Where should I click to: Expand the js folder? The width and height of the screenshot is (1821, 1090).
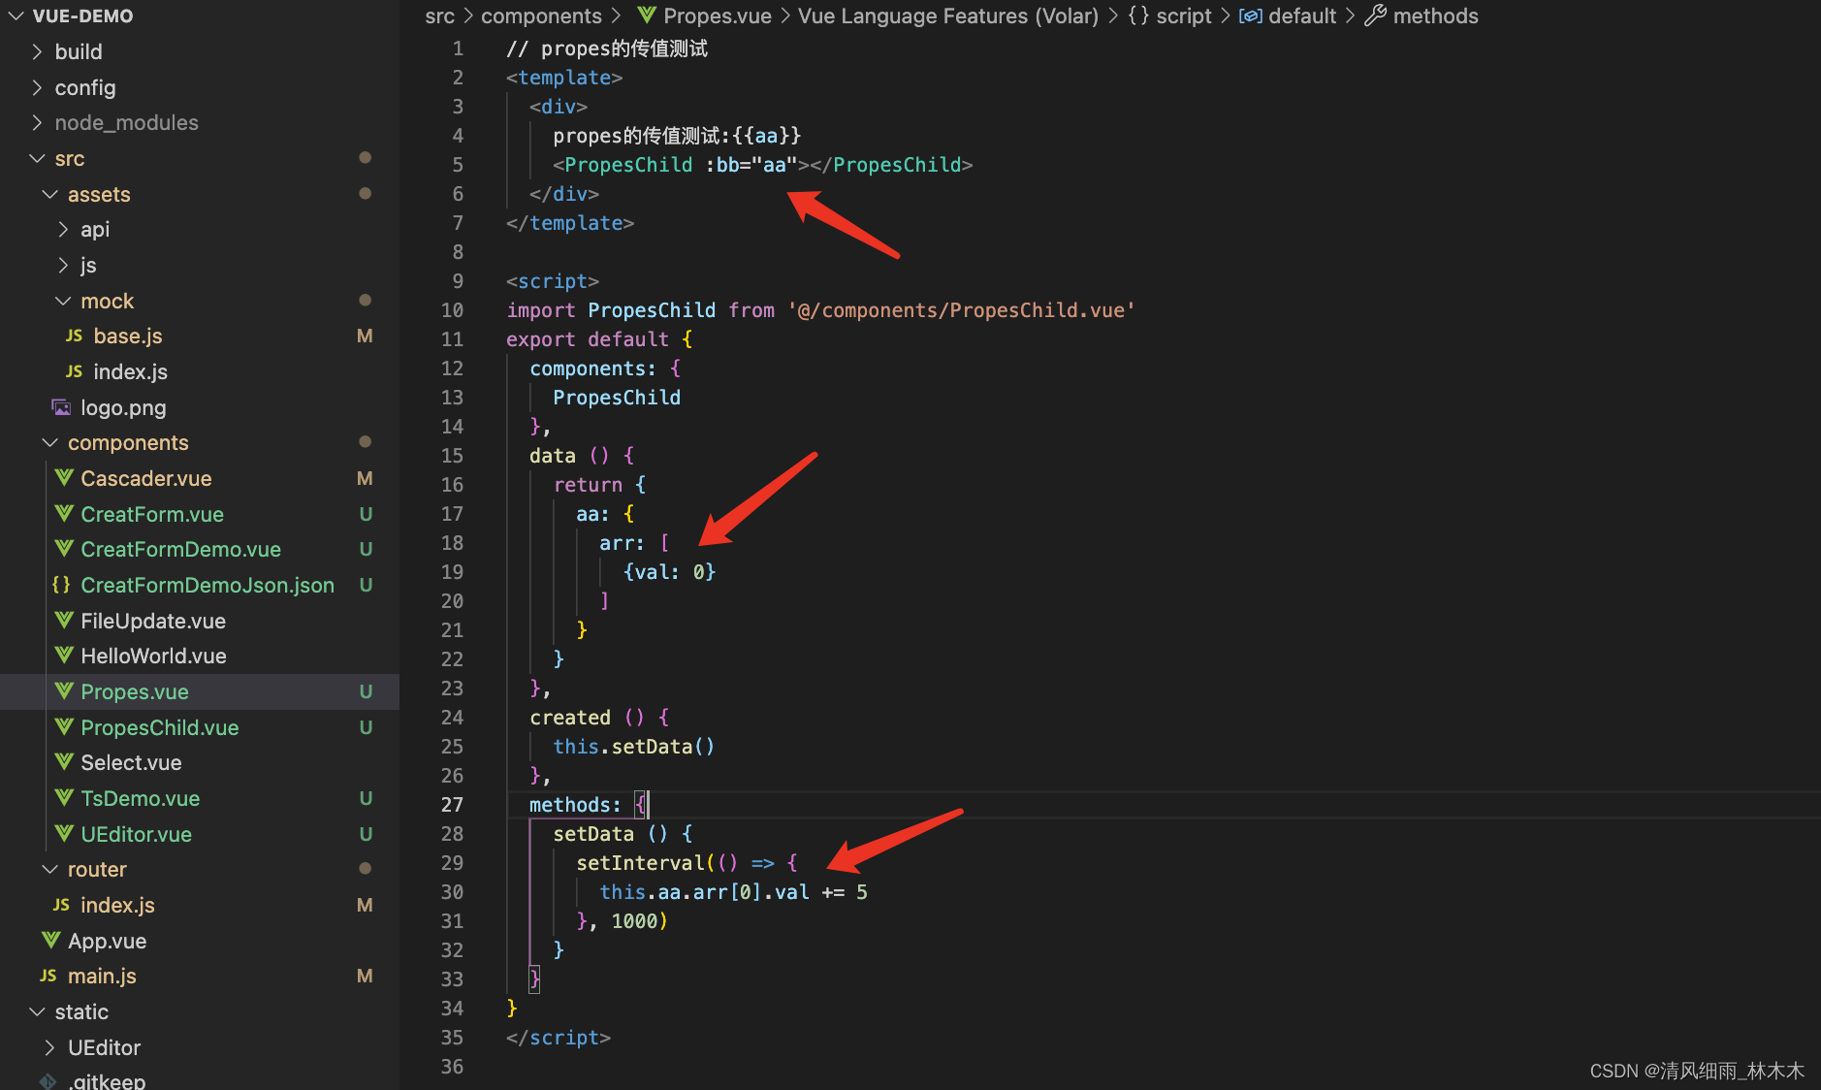63,265
